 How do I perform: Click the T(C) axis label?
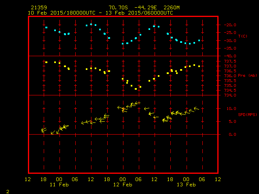243,36
